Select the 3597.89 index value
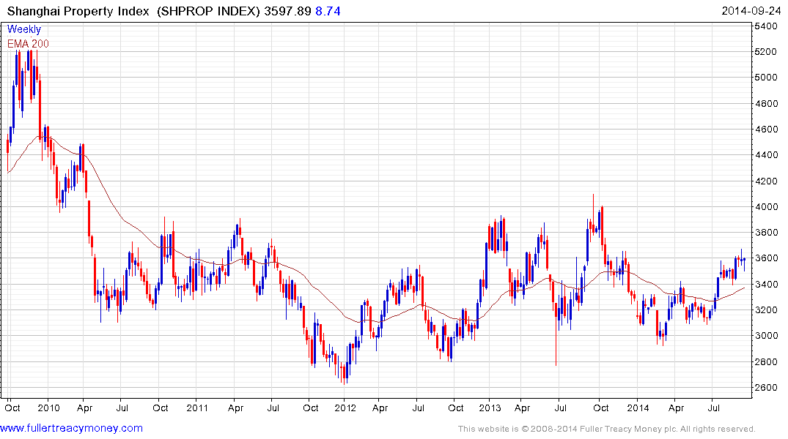788x439 pixels. click(287, 11)
